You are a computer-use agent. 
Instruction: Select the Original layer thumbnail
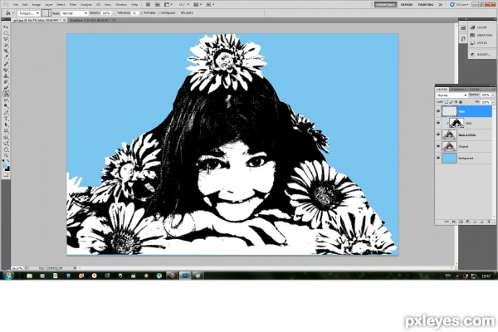[x=449, y=146]
